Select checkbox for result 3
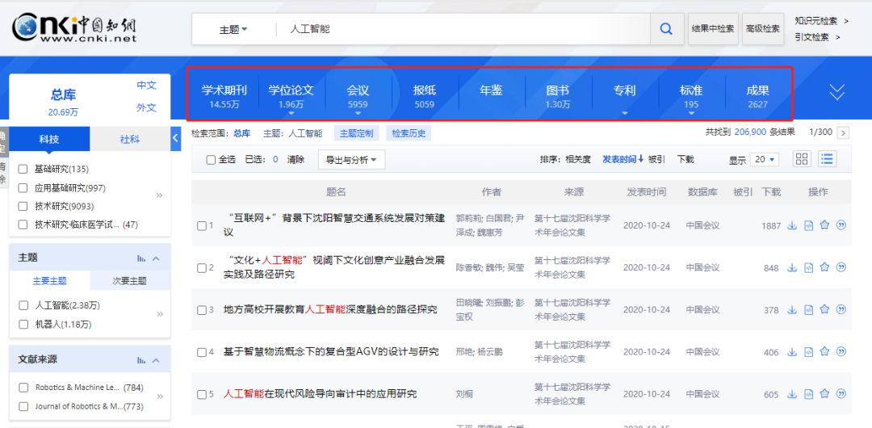This screenshot has height=428, width=872. tap(202, 310)
